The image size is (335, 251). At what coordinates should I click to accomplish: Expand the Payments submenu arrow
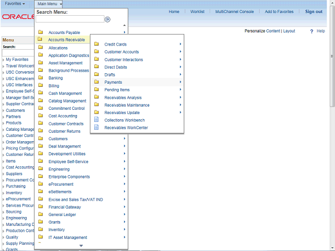click(x=180, y=82)
